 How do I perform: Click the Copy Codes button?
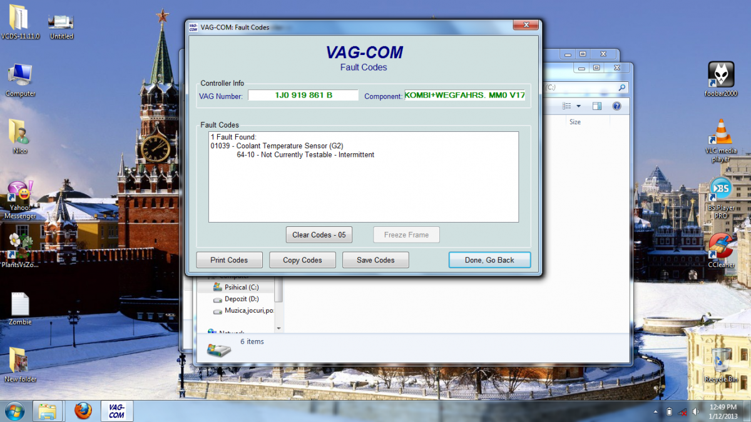pos(302,260)
